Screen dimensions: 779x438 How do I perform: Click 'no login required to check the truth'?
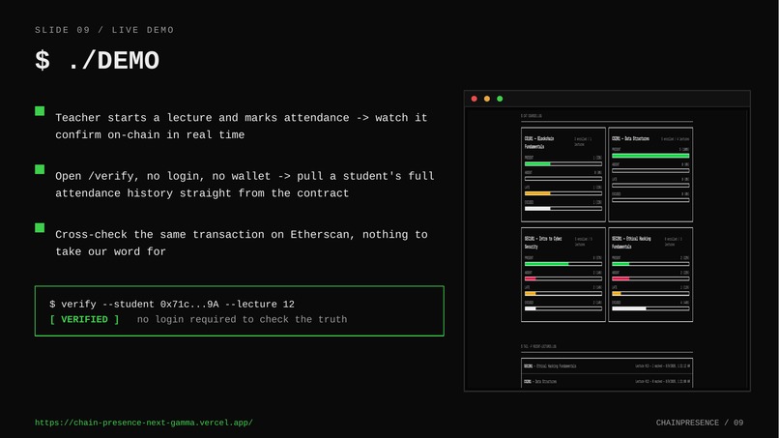pyautogui.click(x=242, y=319)
